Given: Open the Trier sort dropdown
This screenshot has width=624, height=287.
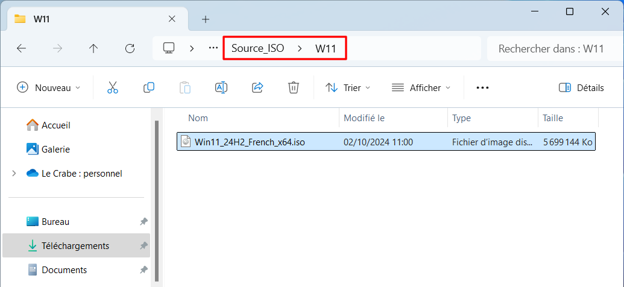Looking at the screenshot, I should (348, 87).
